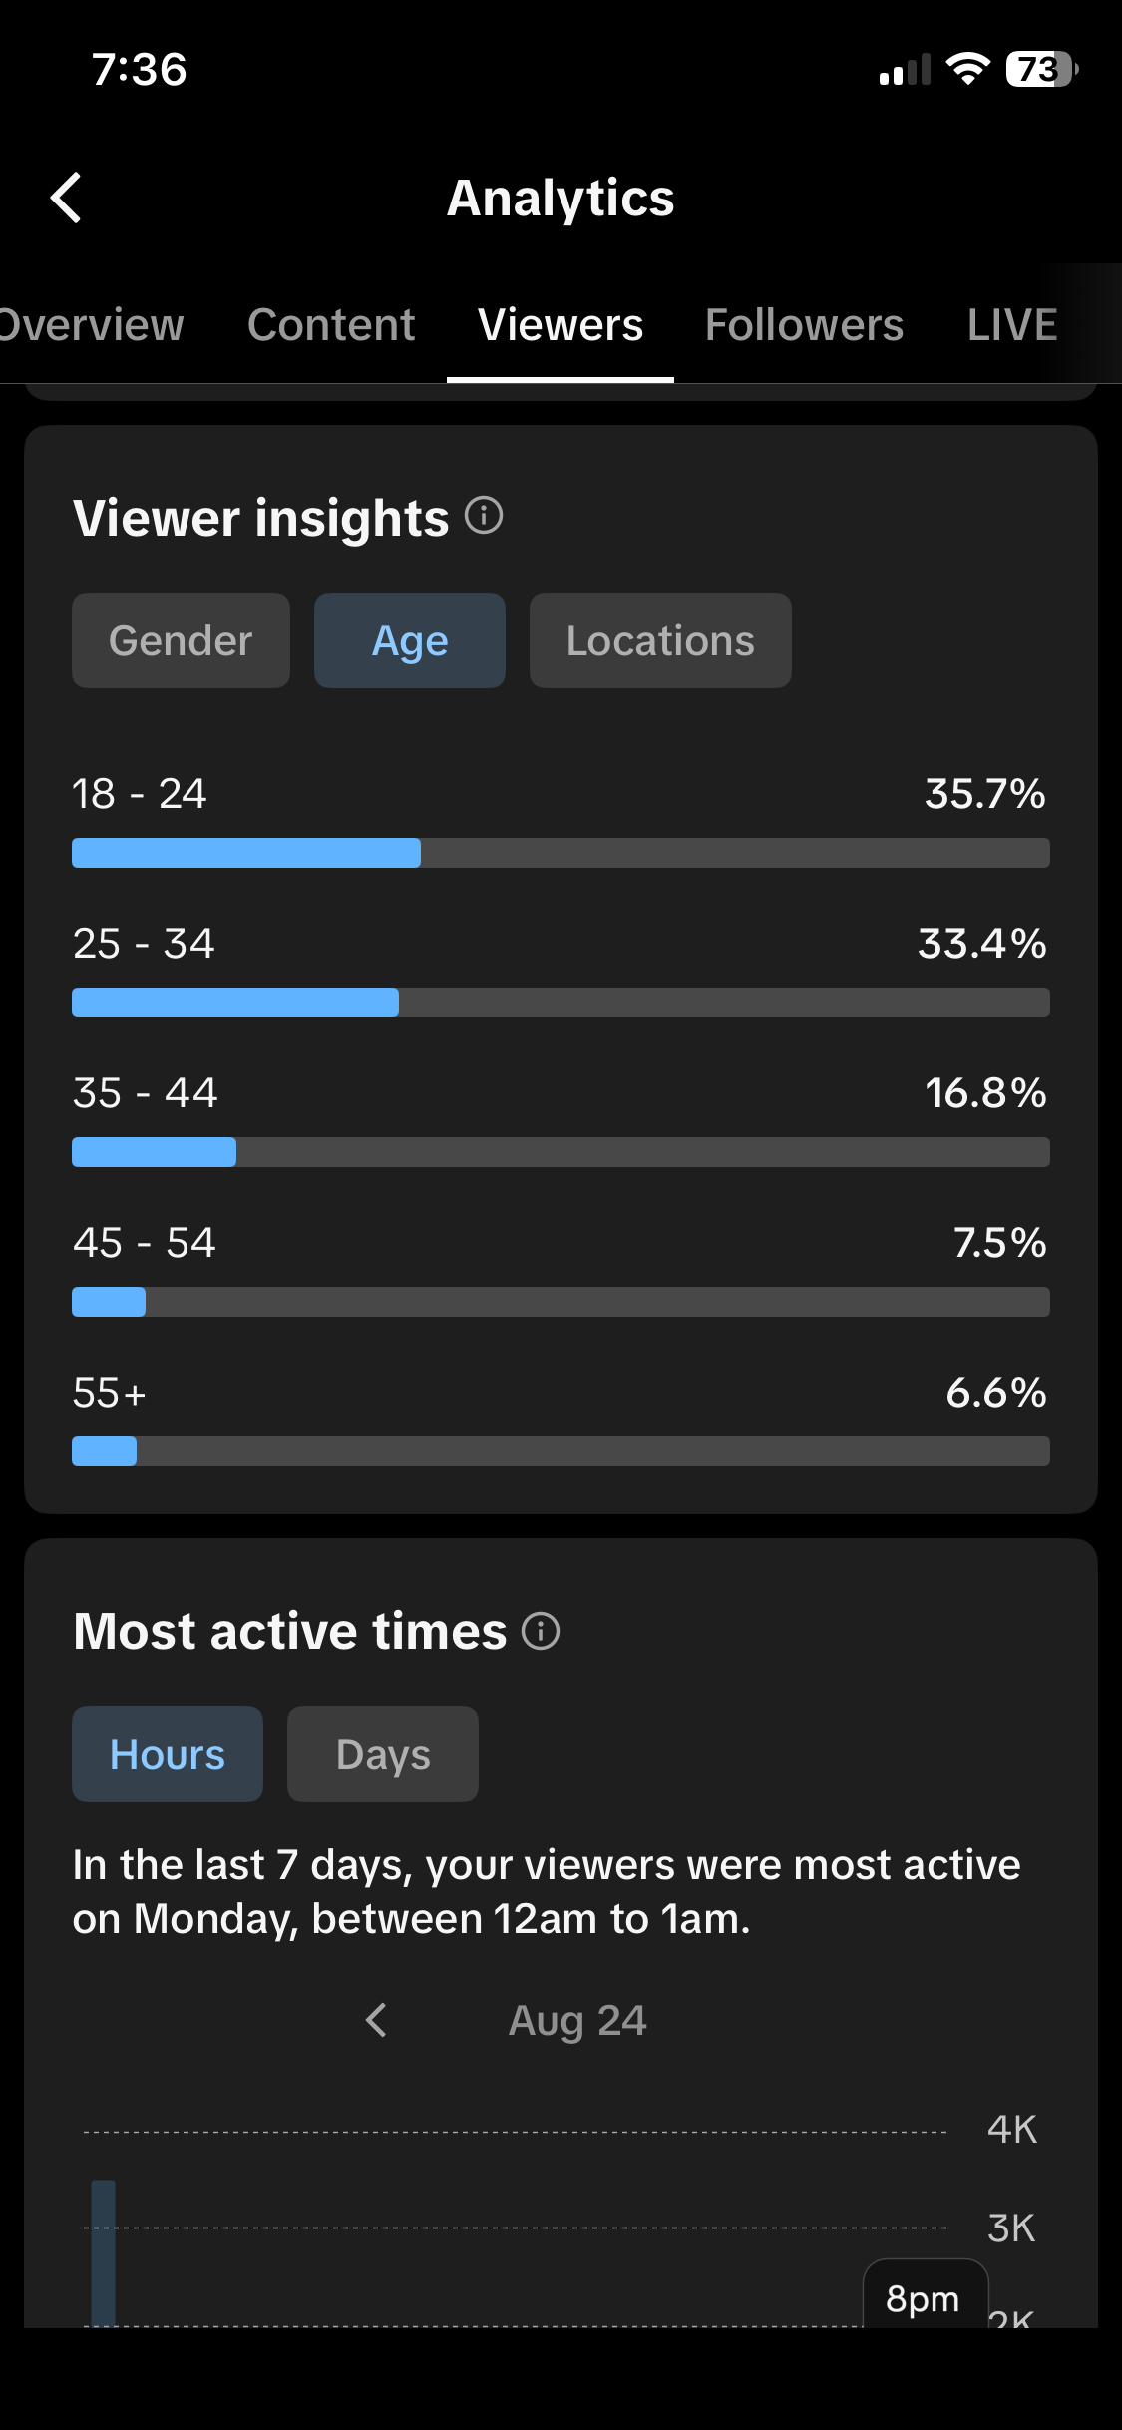Switch to the LIVE tab

pos(1012,324)
